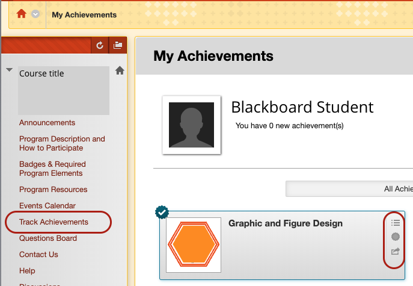Screen dimensions: 413x286
Task: Open Program Description and How to Participate
Action: click(62, 143)
